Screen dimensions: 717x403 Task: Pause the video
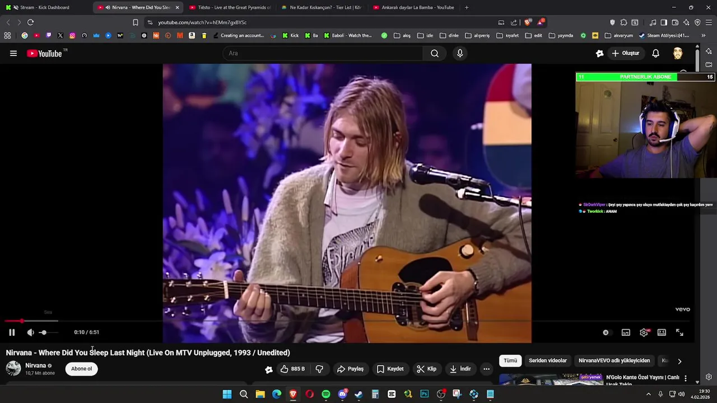[12, 332]
